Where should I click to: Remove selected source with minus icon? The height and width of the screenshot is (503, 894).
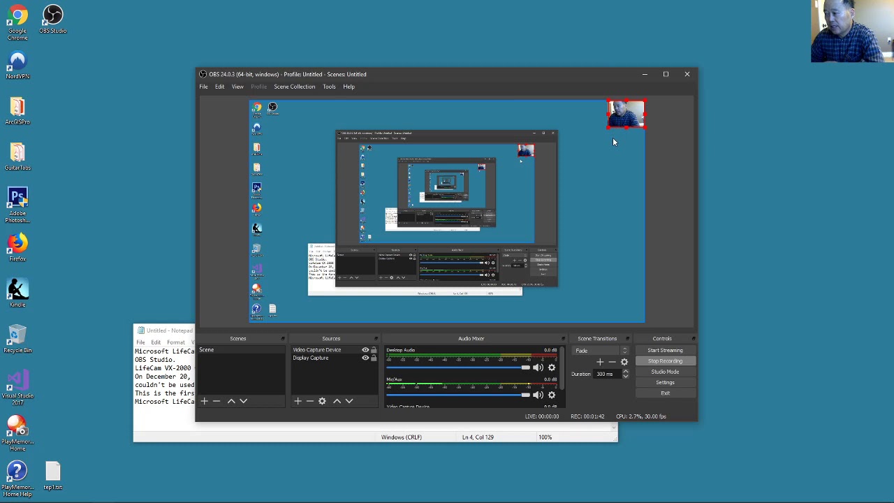[x=309, y=401]
